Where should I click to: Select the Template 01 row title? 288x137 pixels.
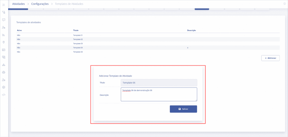pyautogui.click(x=78, y=35)
